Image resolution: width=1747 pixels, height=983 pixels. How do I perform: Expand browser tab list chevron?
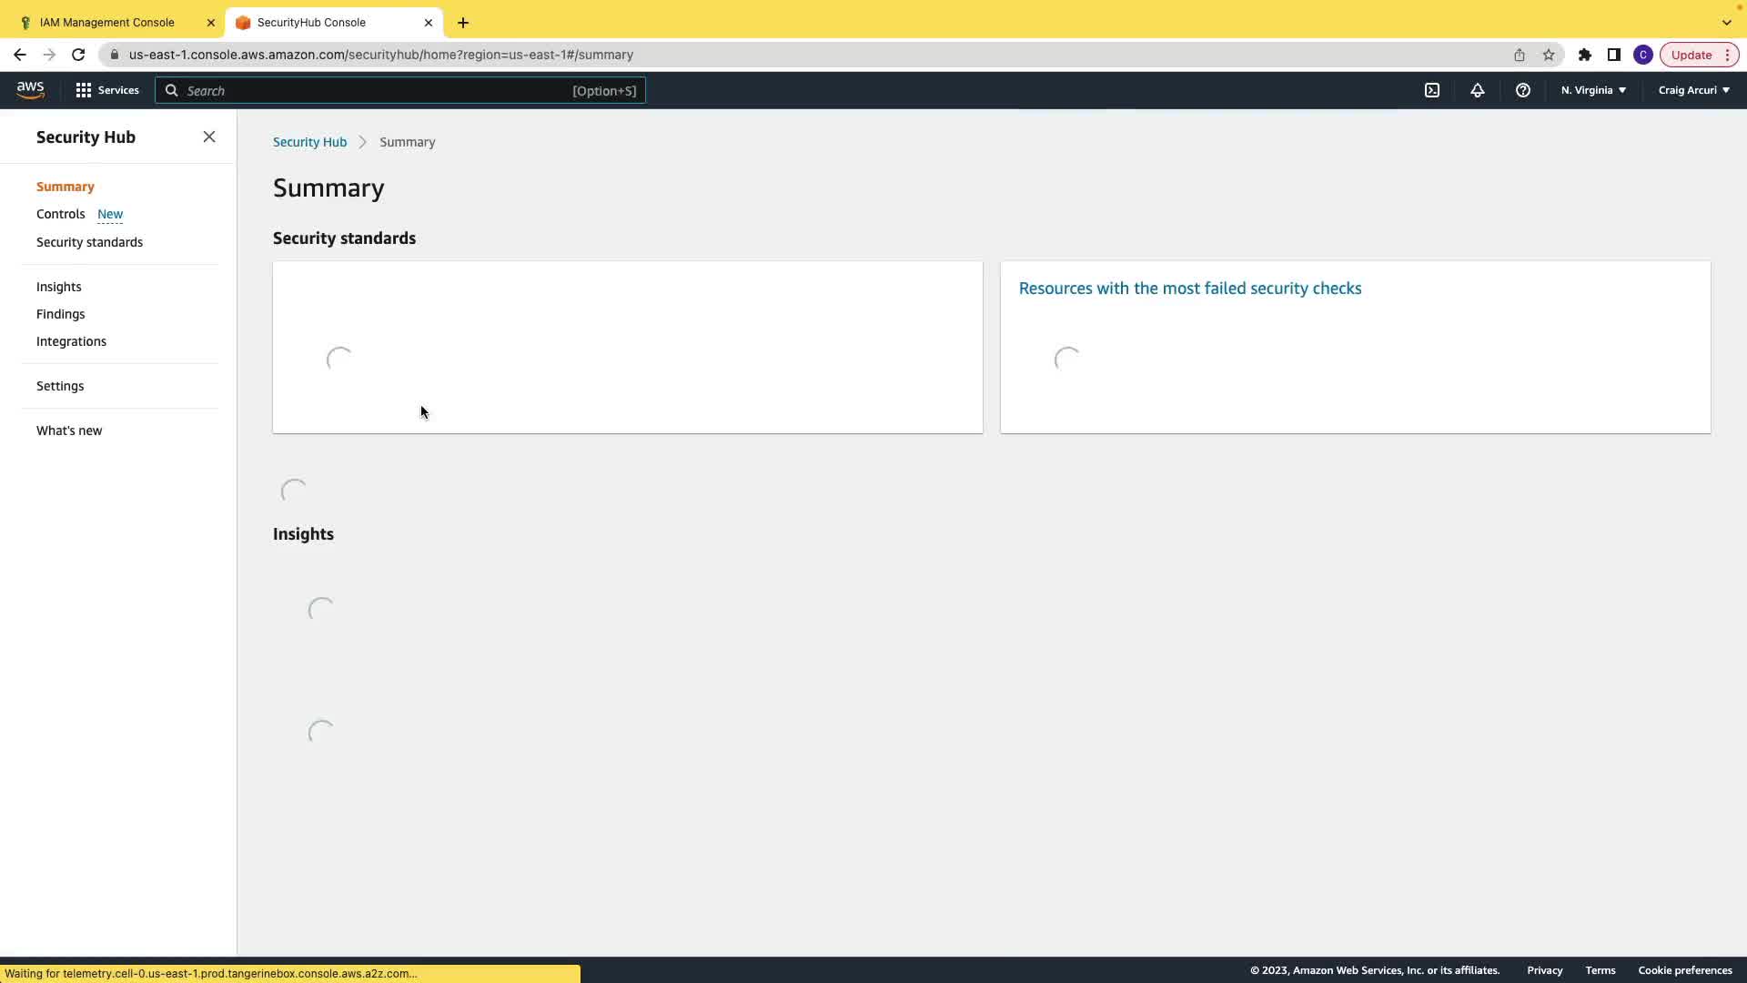(x=1726, y=23)
